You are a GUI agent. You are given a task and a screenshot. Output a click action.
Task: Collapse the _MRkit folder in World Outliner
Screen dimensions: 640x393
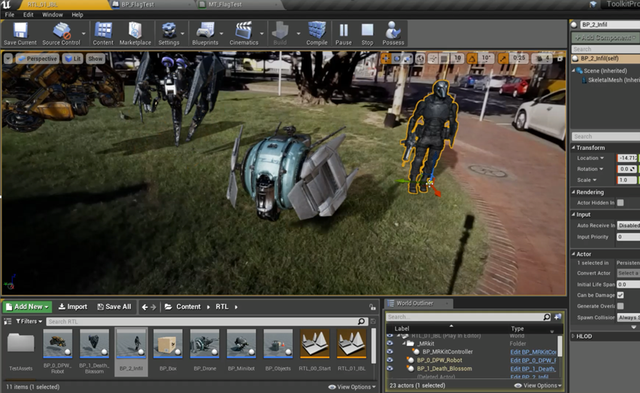(x=403, y=343)
